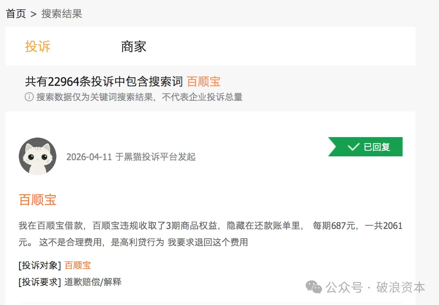Click 百顺宝 link next to 投诉对象

[x=78, y=265]
